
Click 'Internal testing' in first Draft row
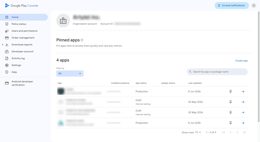[143, 104]
